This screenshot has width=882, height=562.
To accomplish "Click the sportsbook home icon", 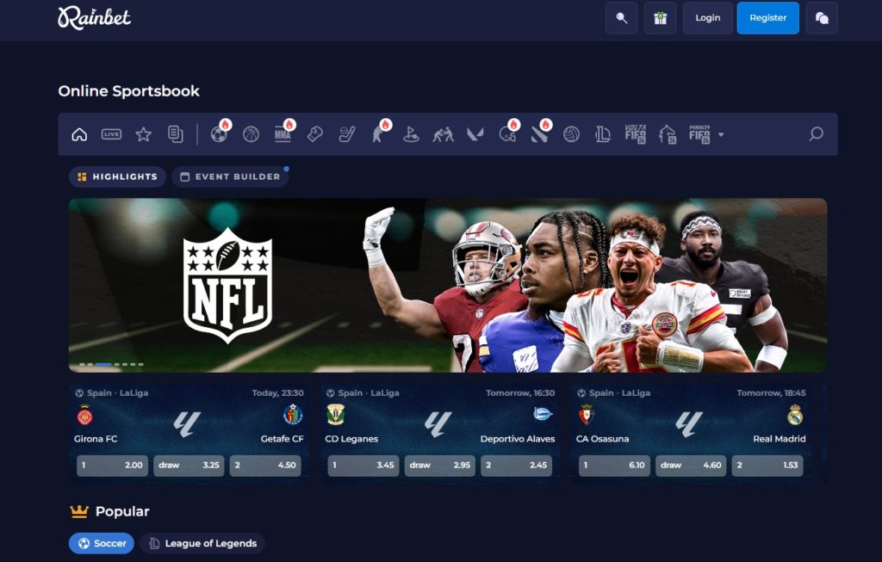I will pos(79,134).
